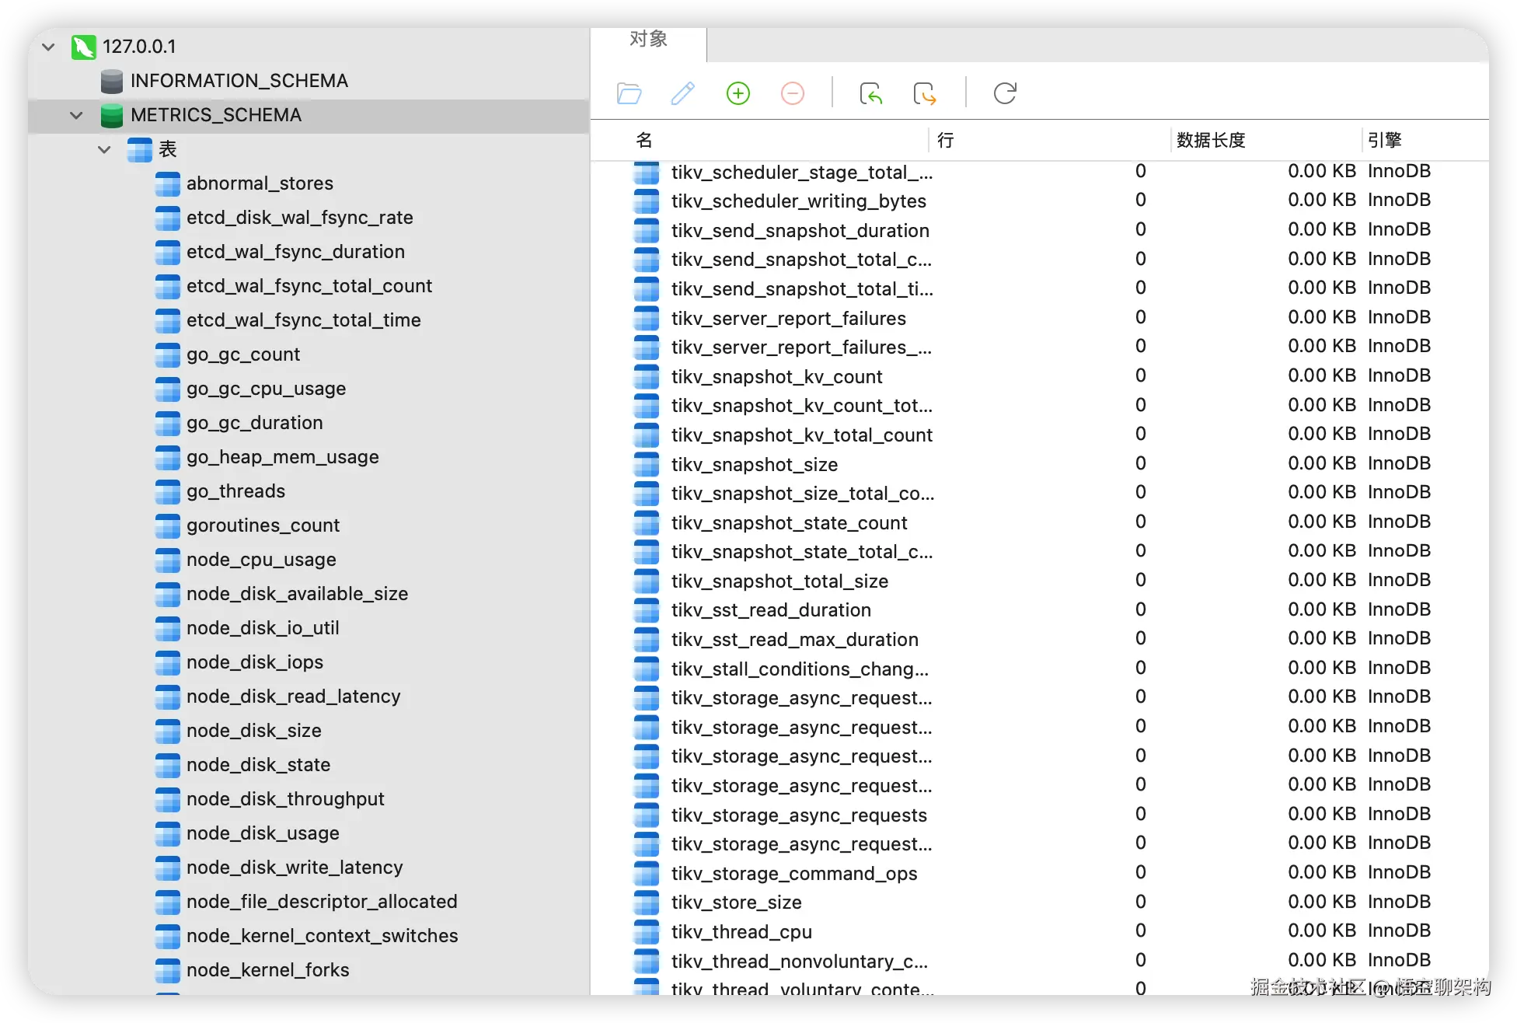Select the INFORMATION_SCHEMA database
The height and width of the screenshot is (1023, 1517).
pos(239,81)
